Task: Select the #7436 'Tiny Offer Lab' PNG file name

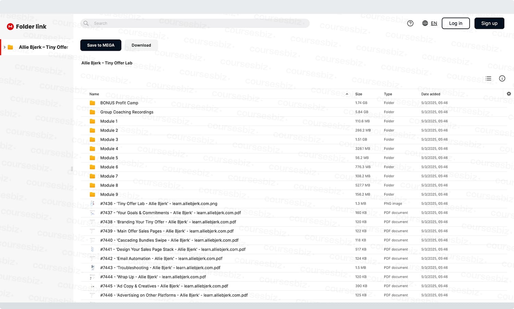Action: [159, 204]
